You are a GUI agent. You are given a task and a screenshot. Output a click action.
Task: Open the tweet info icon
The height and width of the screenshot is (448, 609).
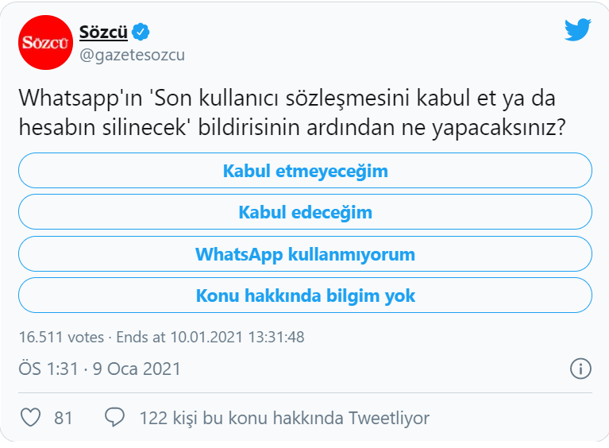click(x=580, y=369)
